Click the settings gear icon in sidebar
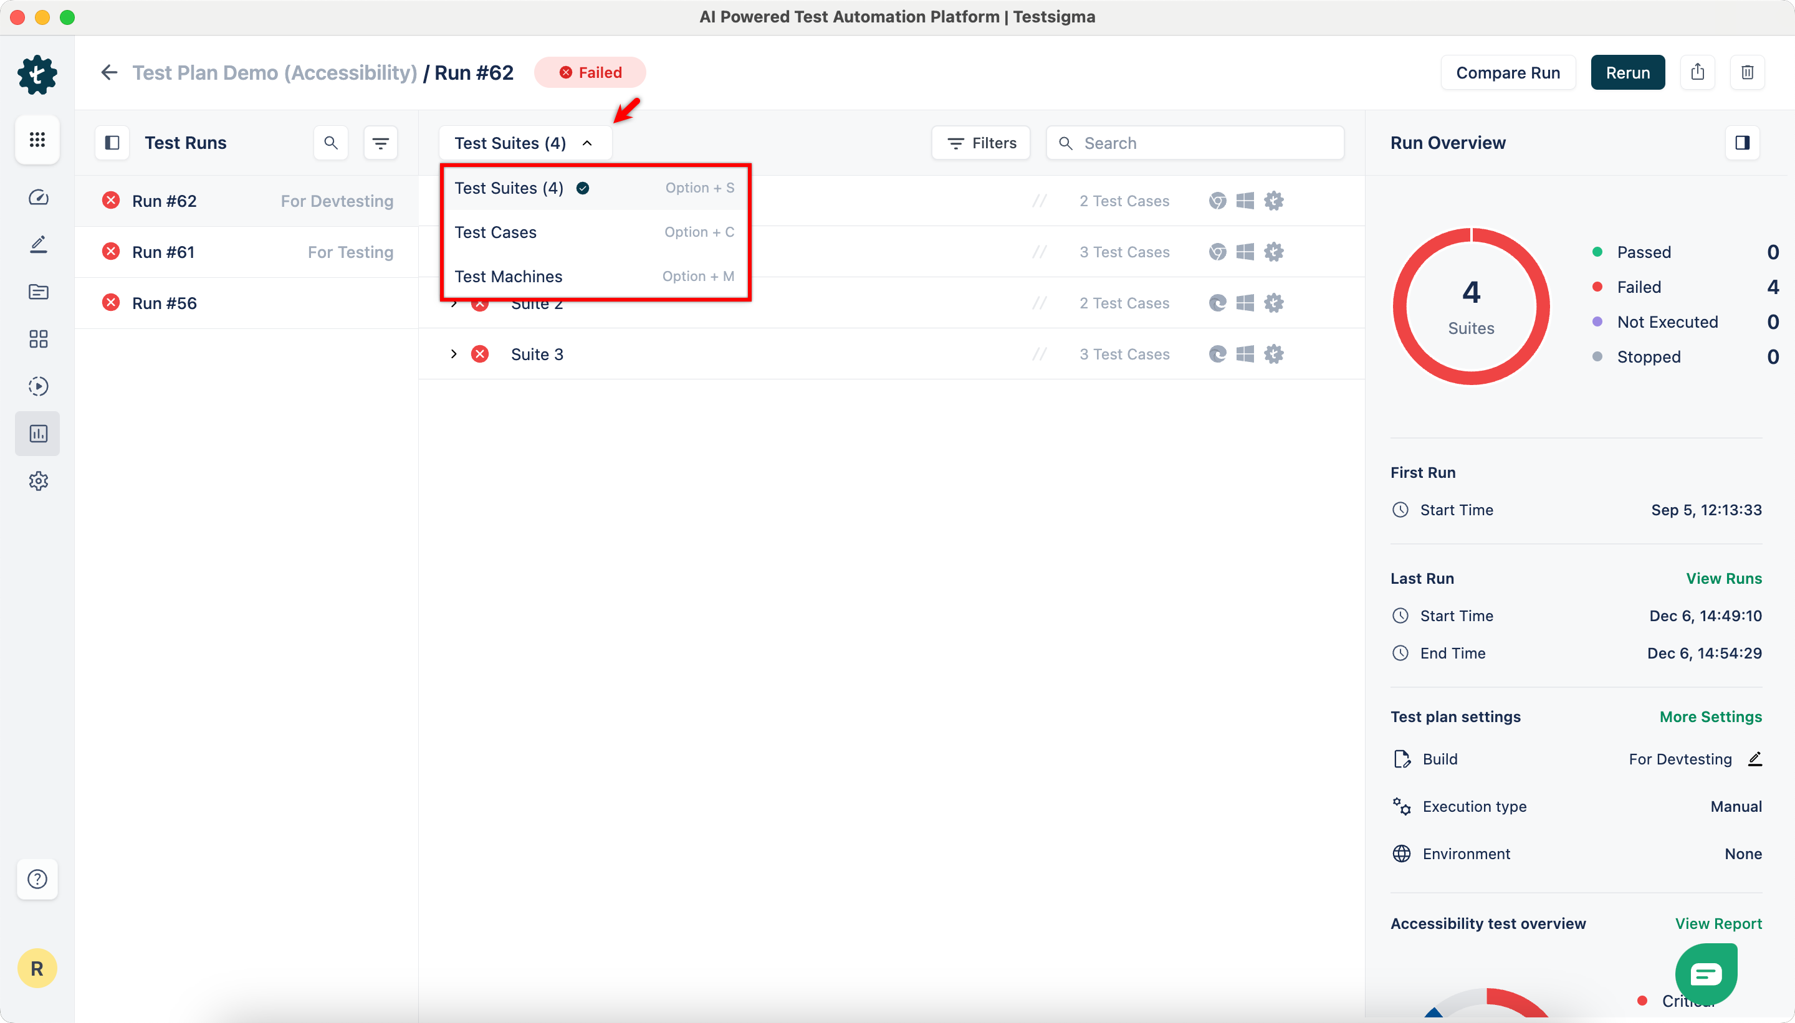The height and width of the screenshot is (1023, 1795). click(x=38, y=482)
